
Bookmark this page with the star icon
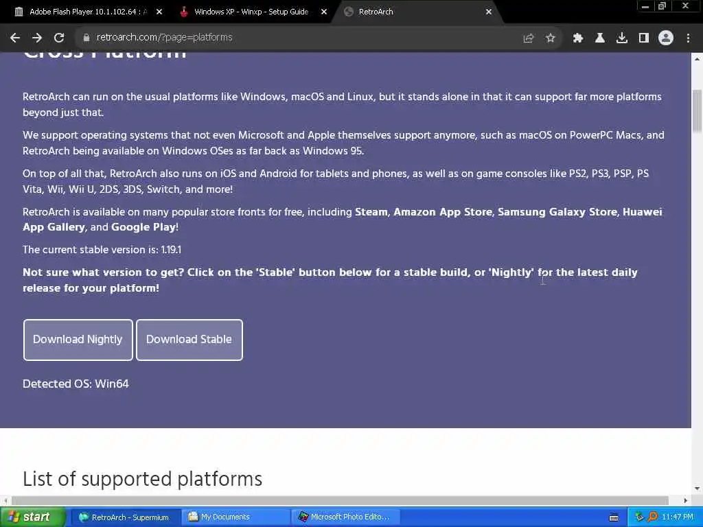[551, 38]
